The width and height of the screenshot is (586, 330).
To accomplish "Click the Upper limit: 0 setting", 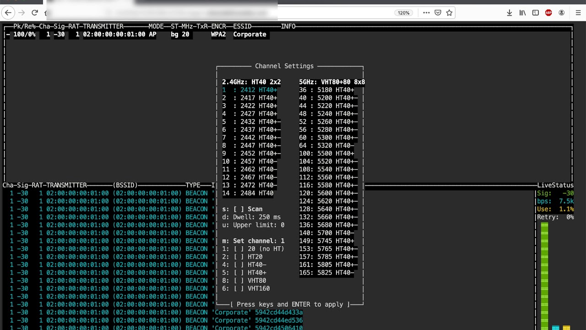I will click(253, 225).
